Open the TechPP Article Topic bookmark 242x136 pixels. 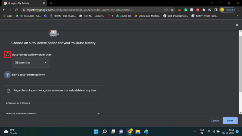coord(204,16)
